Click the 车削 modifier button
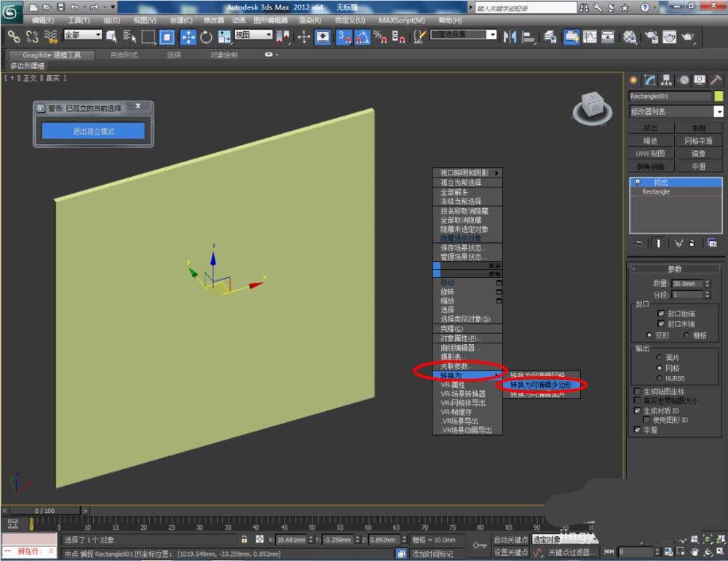 pyautogui.click(x=699, y=128)
